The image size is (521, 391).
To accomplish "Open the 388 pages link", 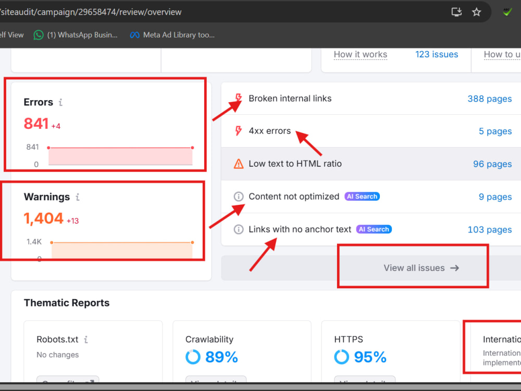I will click(489, 99).
